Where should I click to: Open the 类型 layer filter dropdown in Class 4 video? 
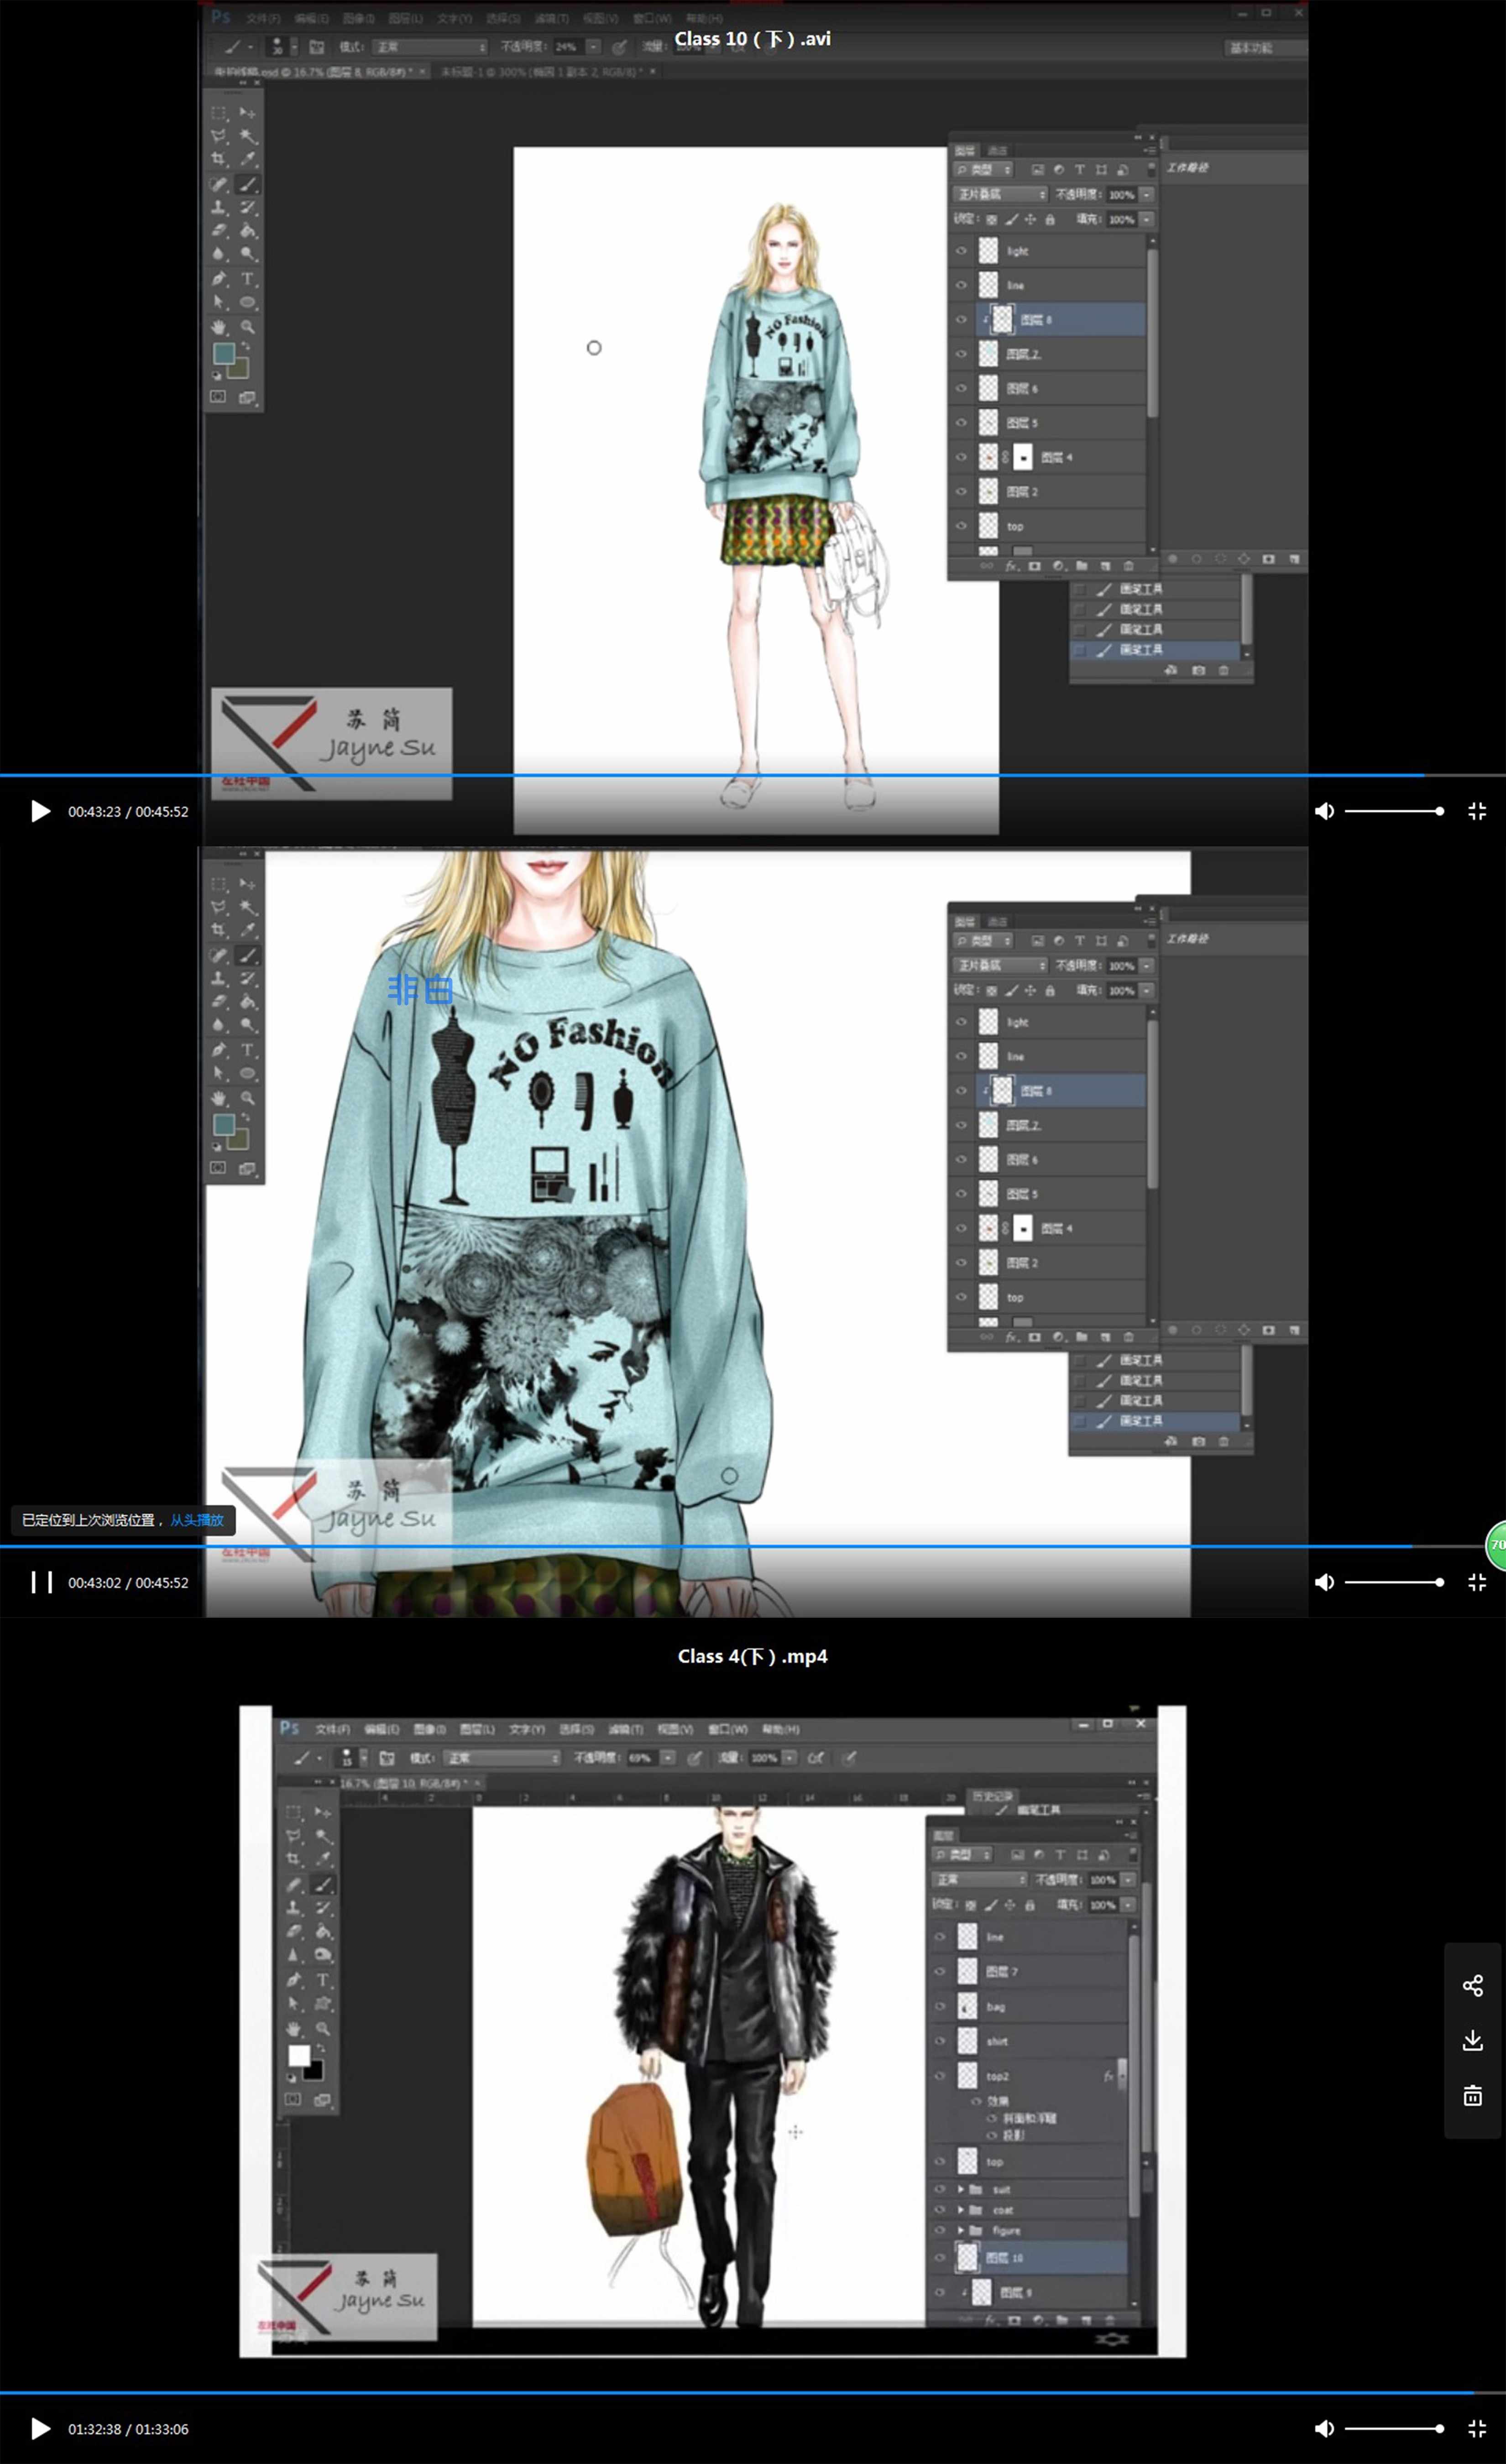click(963, 1855)
